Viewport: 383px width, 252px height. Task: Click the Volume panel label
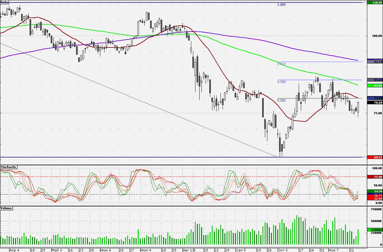click(x=6, y=208)
